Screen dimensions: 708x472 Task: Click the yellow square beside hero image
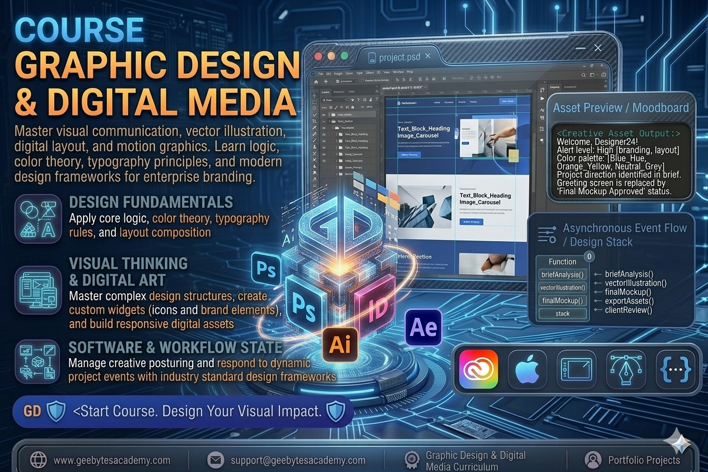pos(514,156)
